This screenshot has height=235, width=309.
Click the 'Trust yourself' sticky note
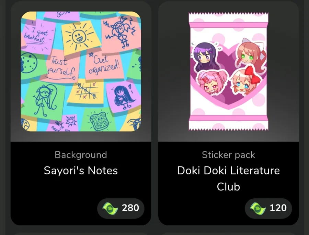point(61,67)
